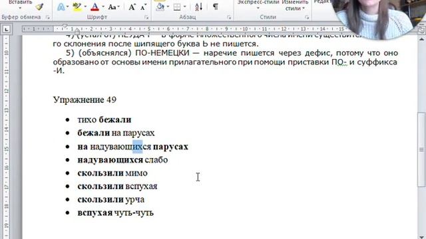
Task: Click list item скользили урча
Action: tap(111, 200)
